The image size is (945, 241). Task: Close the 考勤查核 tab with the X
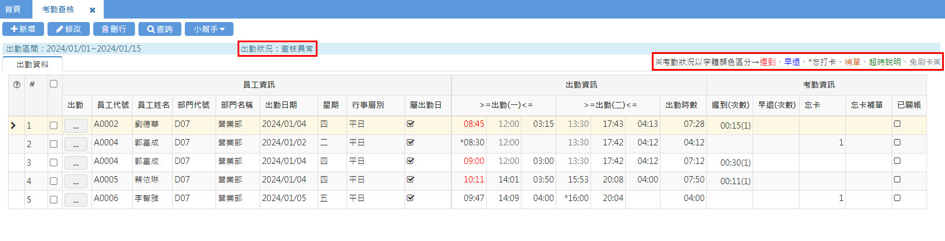click(x=92, y=10)
